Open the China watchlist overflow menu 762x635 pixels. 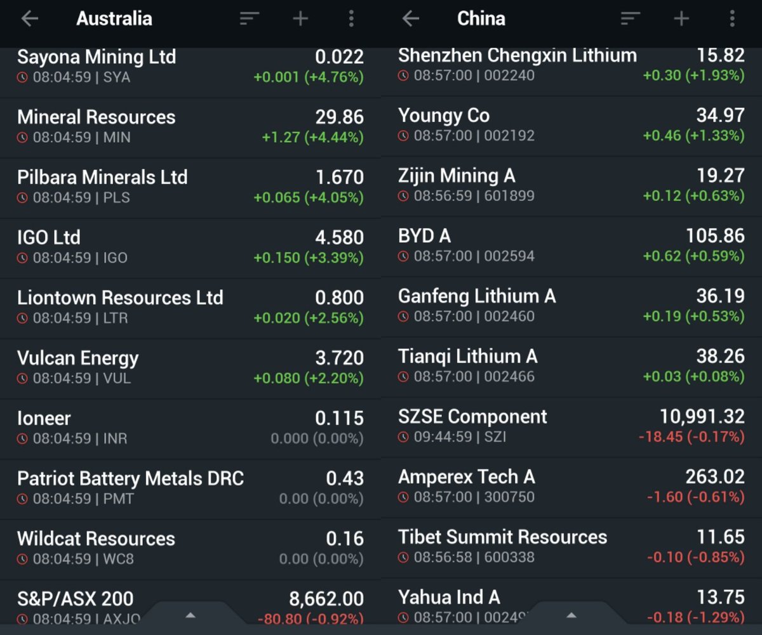pos(732,18)
